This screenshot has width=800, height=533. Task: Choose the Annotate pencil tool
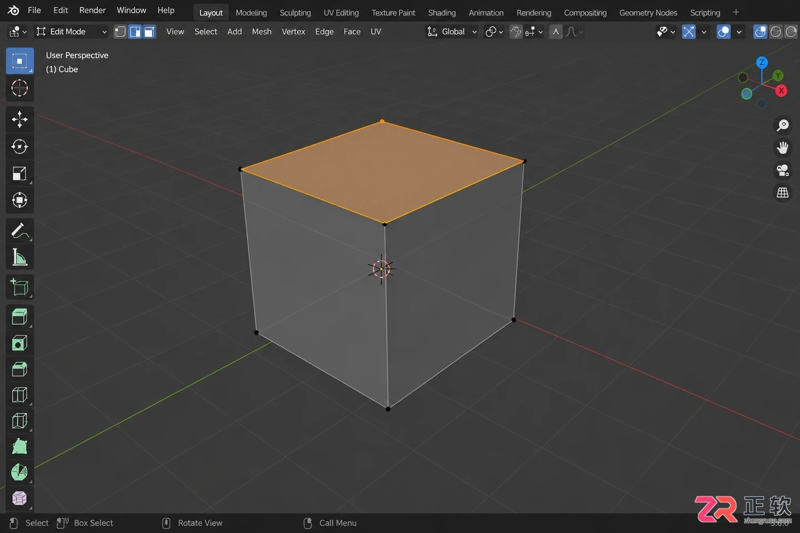[x=19, y=230]
